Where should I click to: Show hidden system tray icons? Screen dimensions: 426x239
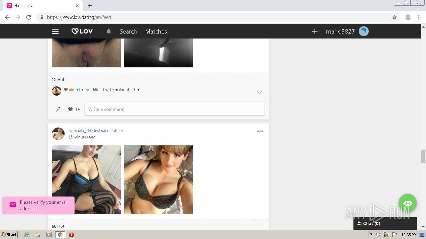(371, 235)
